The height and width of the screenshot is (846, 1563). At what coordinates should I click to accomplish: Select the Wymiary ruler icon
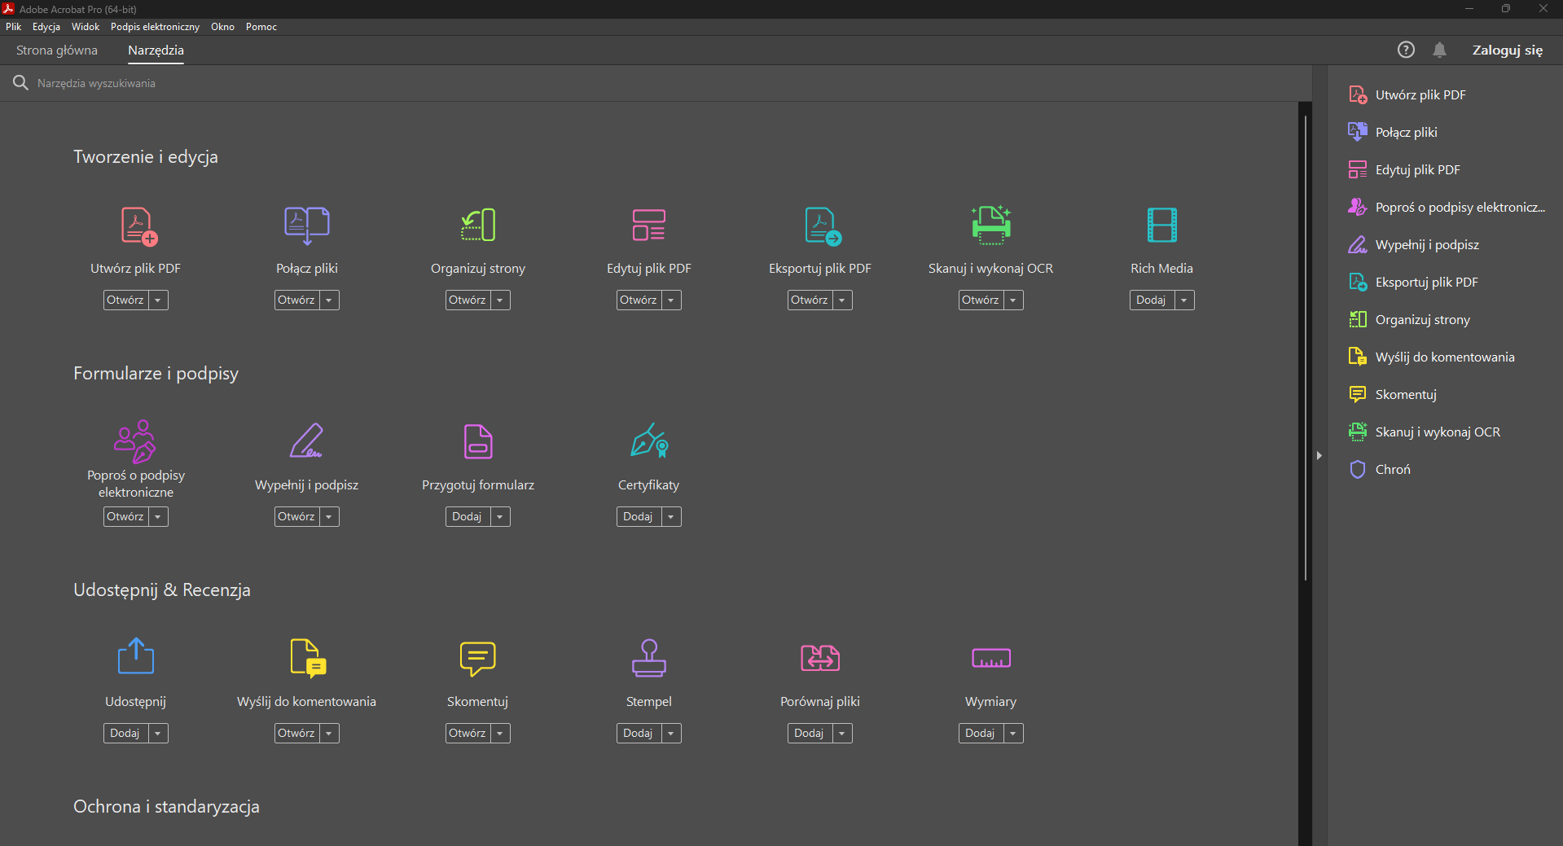pos(991,658)
